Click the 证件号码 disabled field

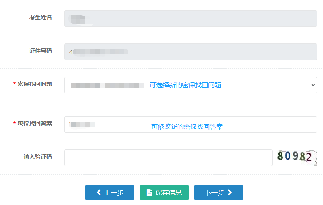[x=191, y=52]
